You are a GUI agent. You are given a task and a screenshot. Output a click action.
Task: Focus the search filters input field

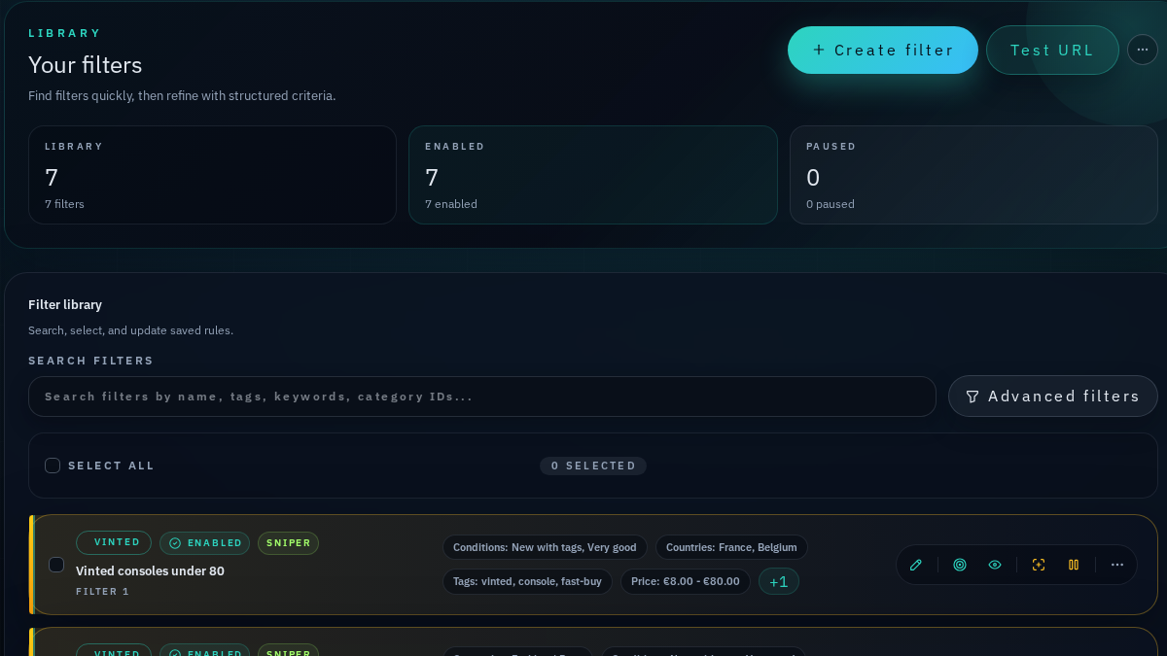482,397
